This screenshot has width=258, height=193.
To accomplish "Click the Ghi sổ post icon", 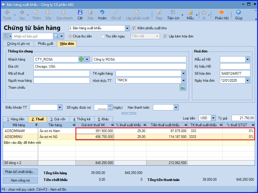I will (116, 15).
